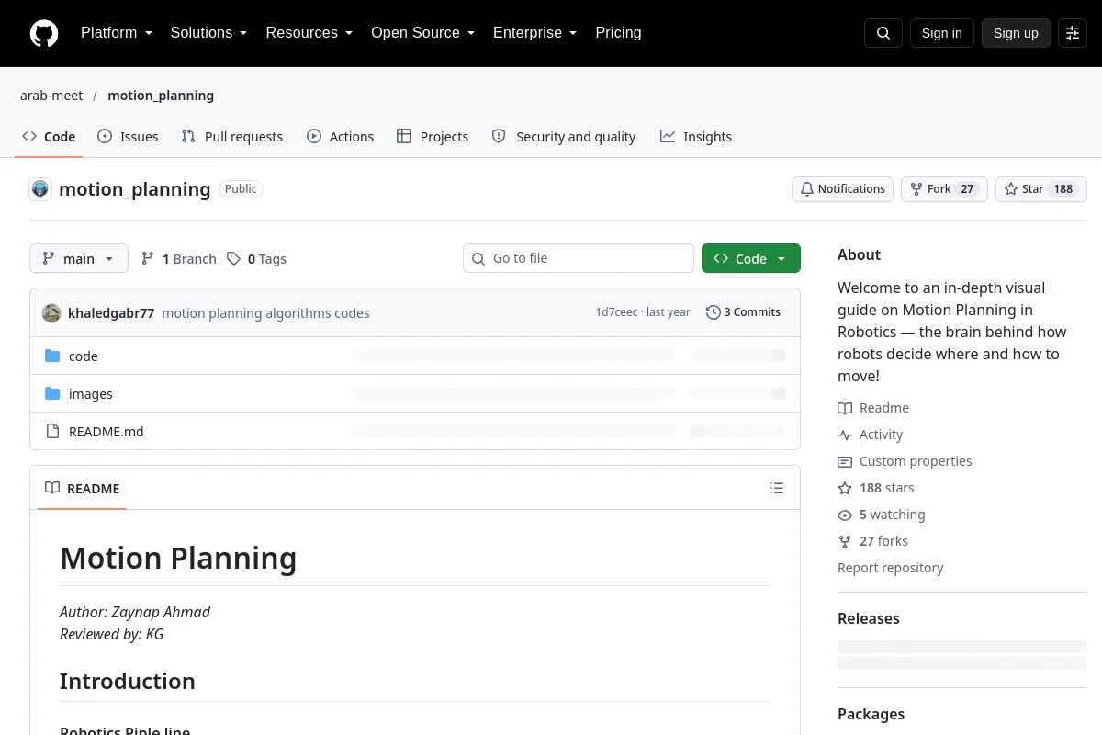Open the motion_planning breadcrumb link

click(161, 96)
